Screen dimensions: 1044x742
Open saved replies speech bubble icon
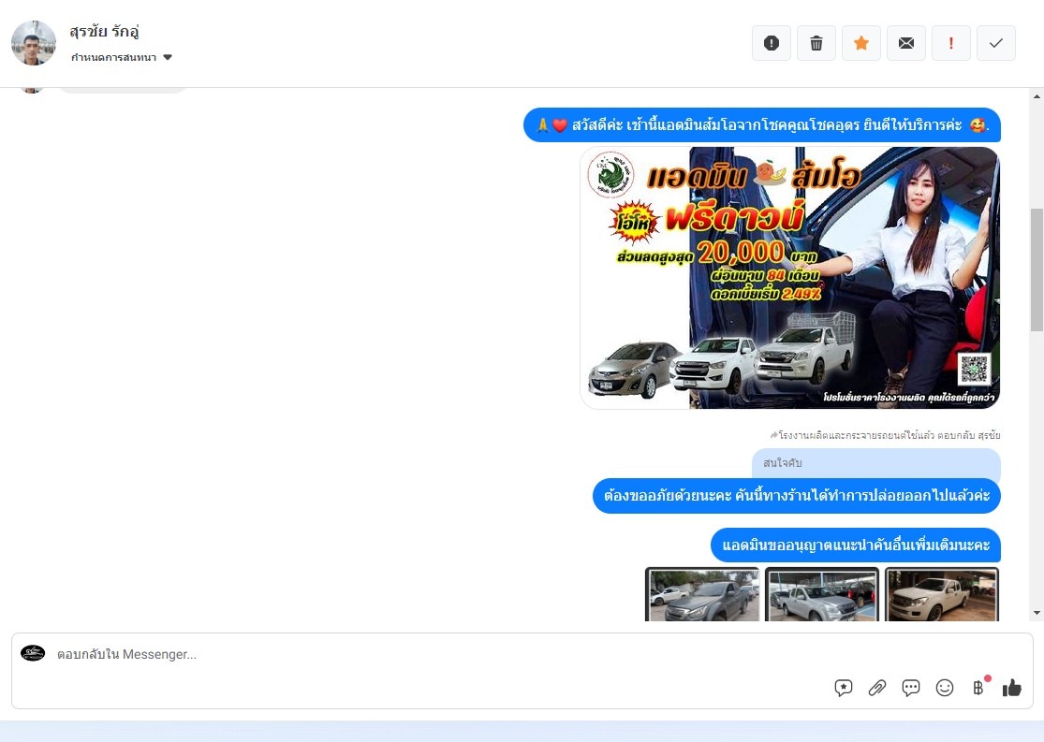[911, 688]
